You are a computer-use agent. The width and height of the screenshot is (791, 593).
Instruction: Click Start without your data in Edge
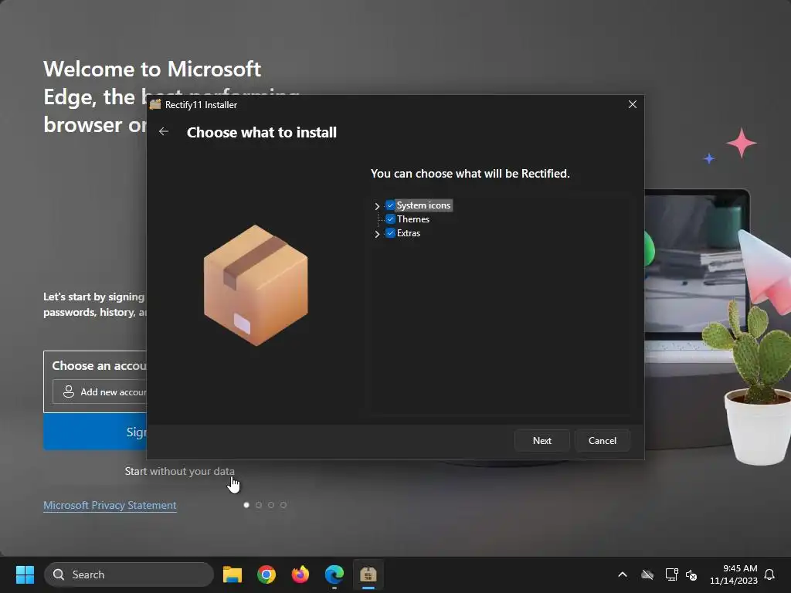(x=179, y=471)
